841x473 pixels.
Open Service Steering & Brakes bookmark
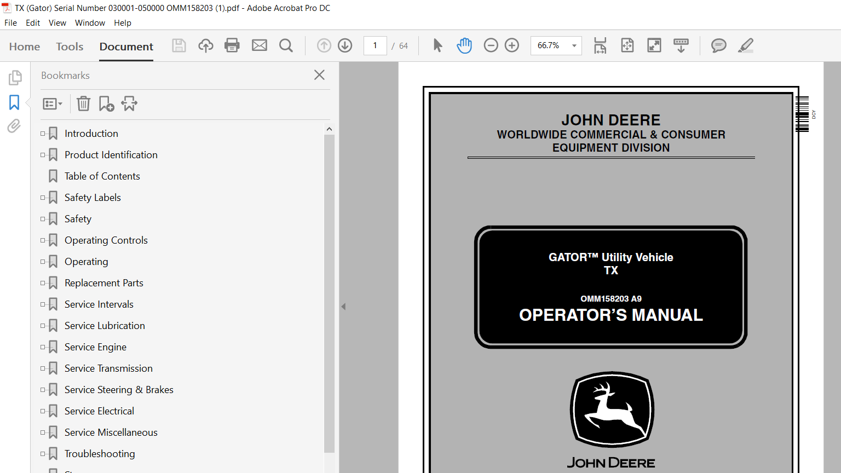[x=119, y=390]
